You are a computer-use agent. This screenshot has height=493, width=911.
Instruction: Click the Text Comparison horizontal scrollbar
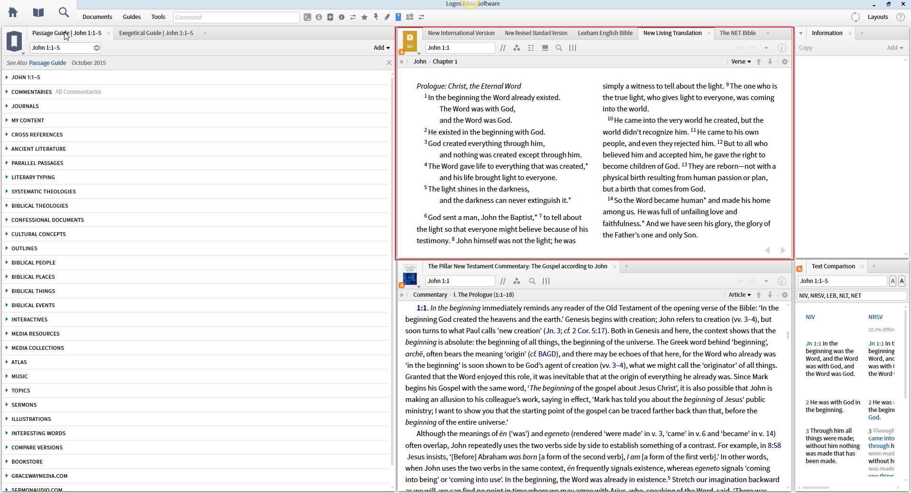click(x=816, y=487)
